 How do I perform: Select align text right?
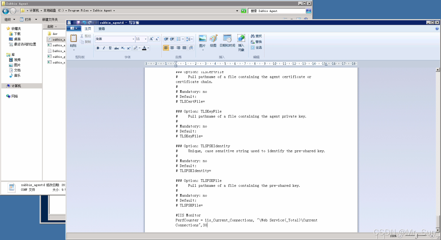pos(178,48)
